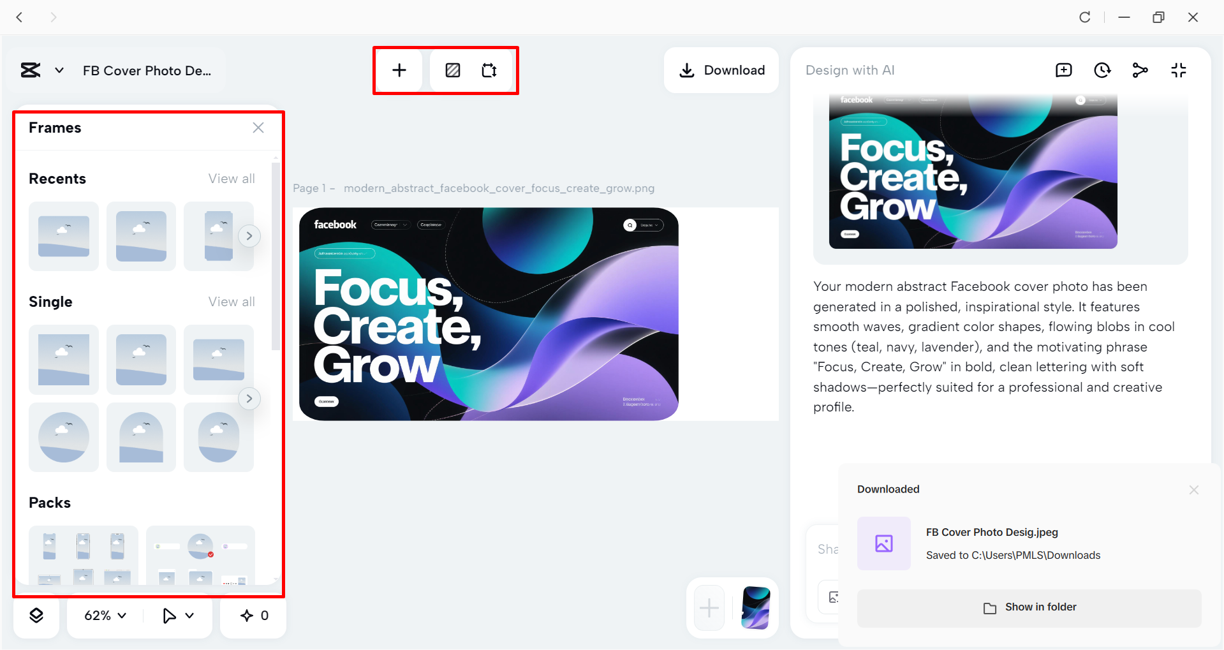This screenshot has width=1224, height=650.
Task: Select the circle Single frame
Action: [64, 437]
